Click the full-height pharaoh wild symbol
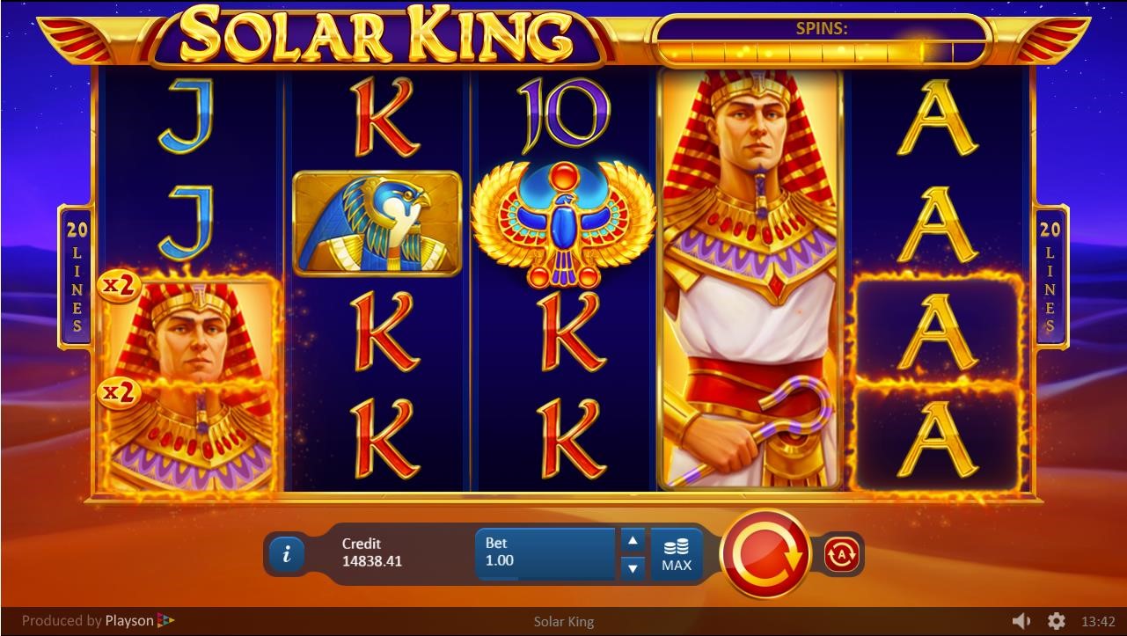This screenshot has width=1127, height=636. click(750, 280)
